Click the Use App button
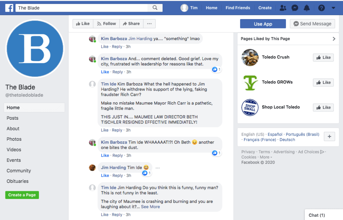 pos(263,24)
